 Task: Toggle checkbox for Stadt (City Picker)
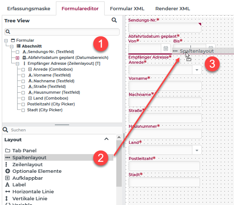click(x=23, y=110)
